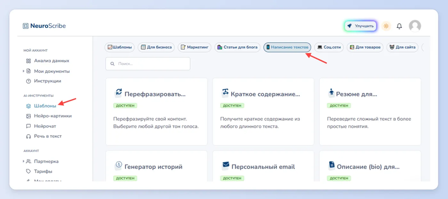Select the Для бизнеса filter tab
Viewport: 448px width, 199px height.
(x=156, y=47)
